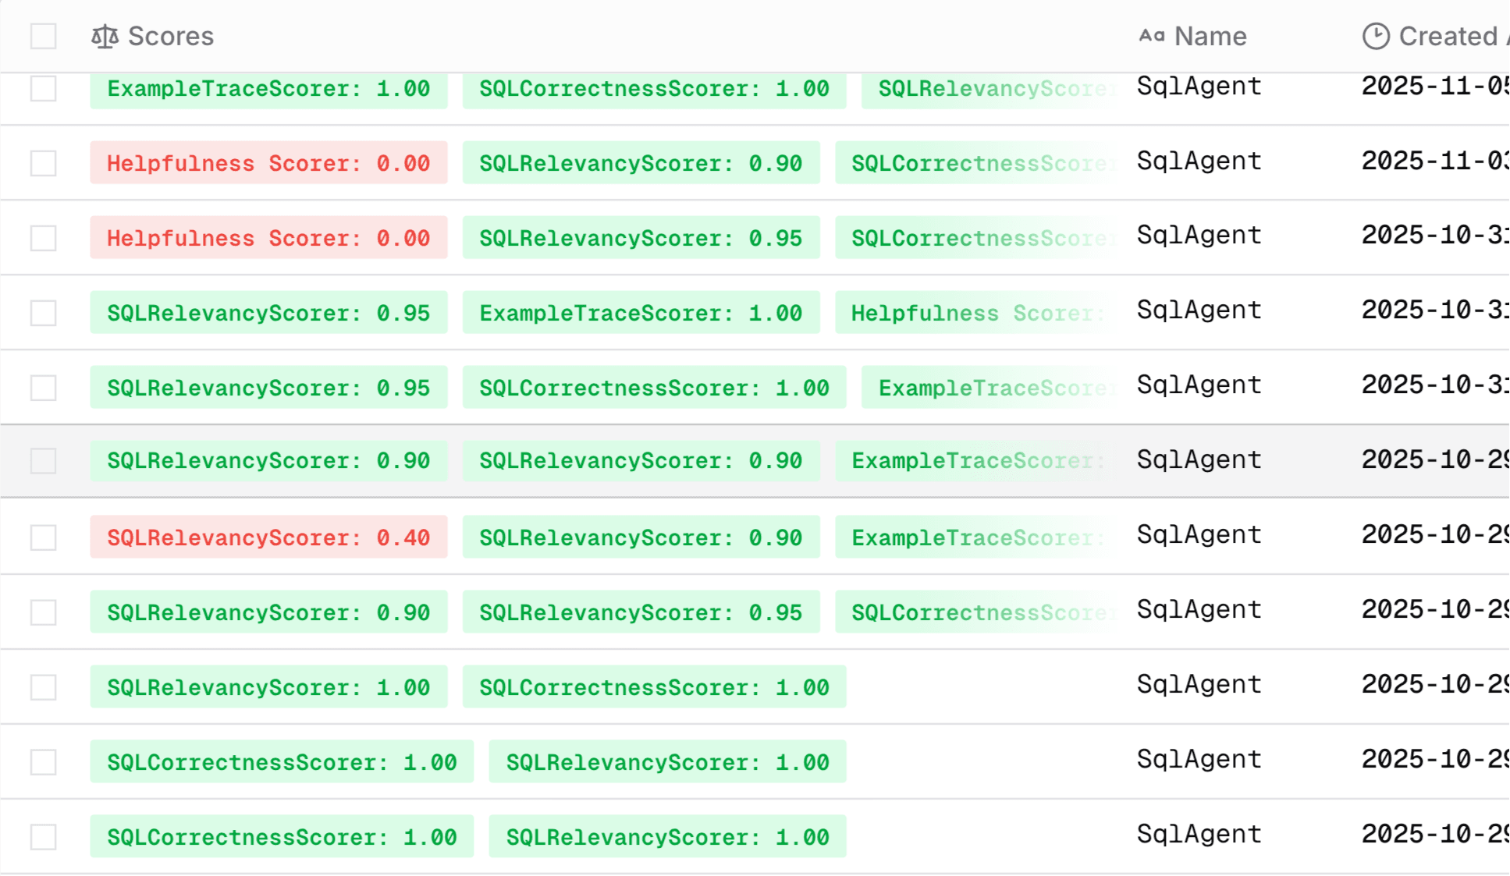Click the red SQLRelevancyScorer: 0.40 badge

coord(268,537)
